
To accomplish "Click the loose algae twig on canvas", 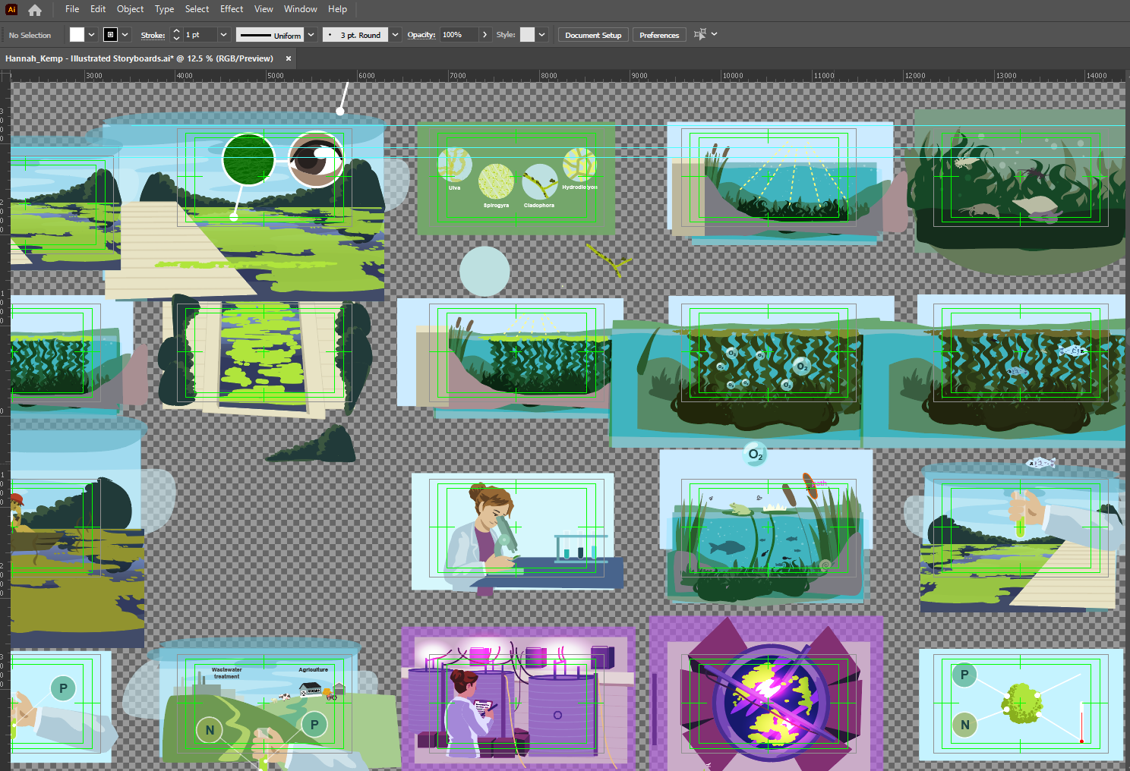I will click(x=608, y=260).
